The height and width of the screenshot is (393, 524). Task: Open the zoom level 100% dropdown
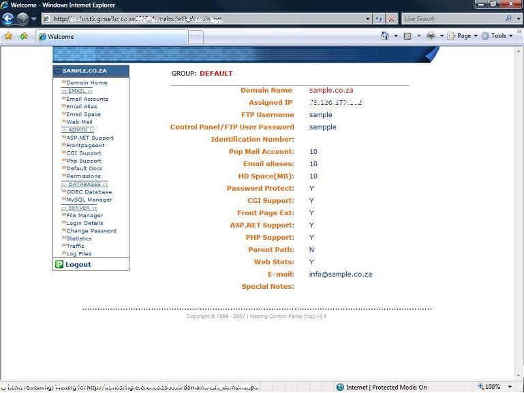pos(510,387)
